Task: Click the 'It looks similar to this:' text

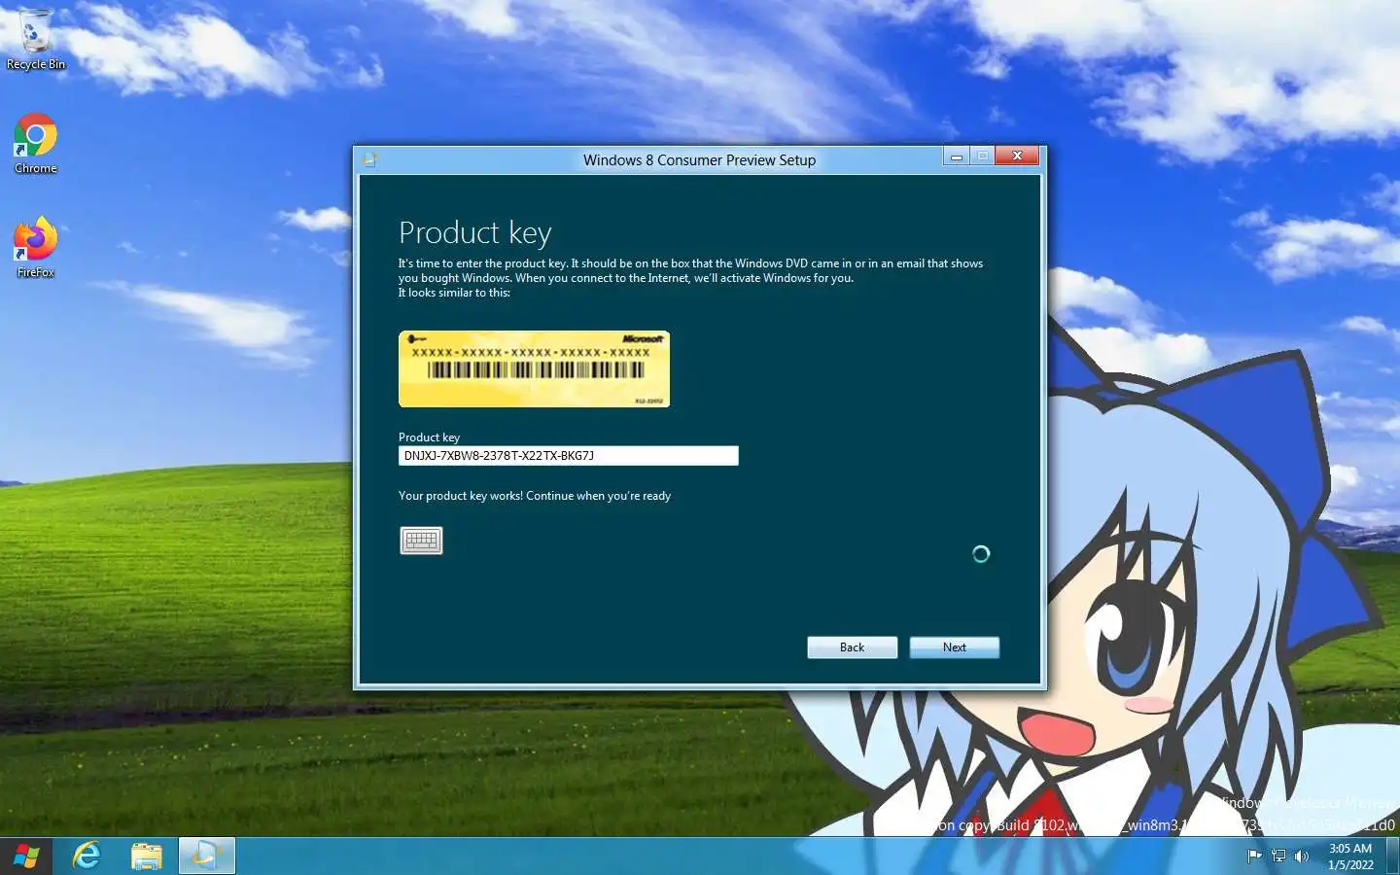Action: [454, 293]
